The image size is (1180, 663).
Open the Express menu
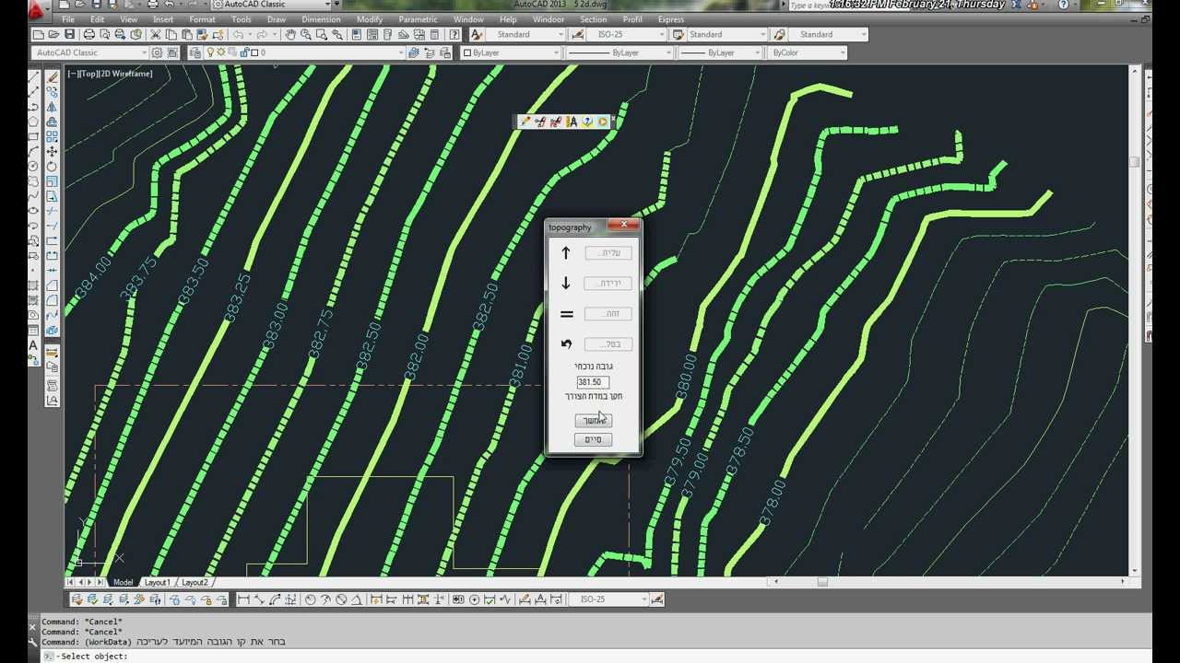click(670, 19)
